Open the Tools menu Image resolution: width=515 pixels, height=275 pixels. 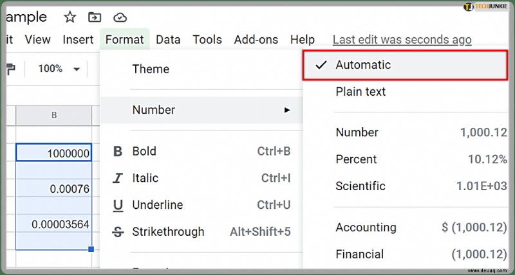[207, 40]
